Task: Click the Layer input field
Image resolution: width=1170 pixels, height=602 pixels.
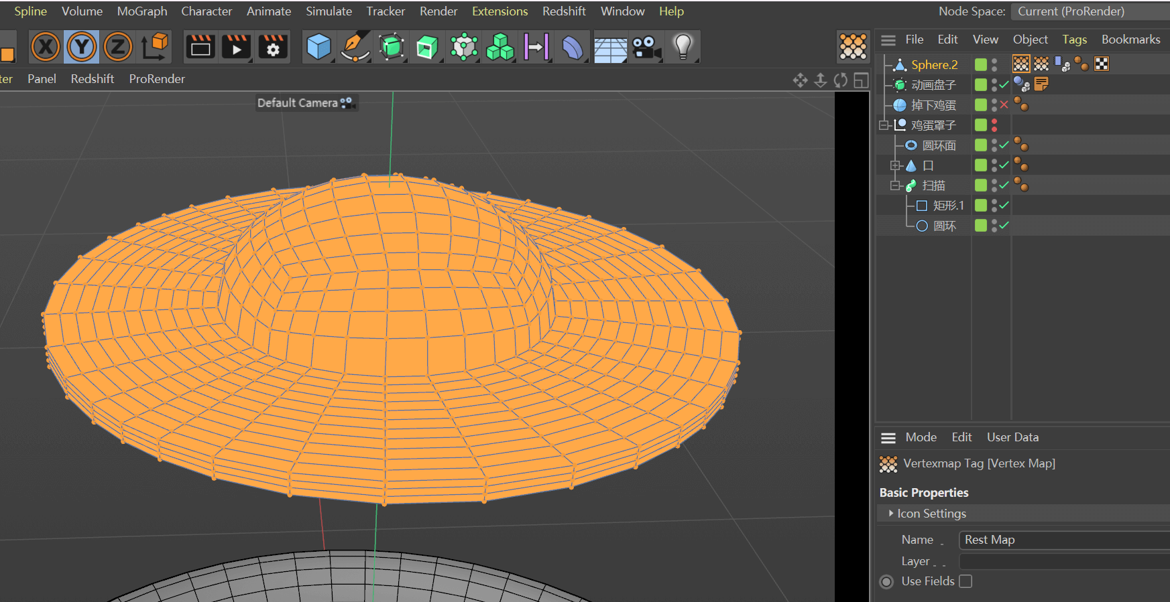Action: (1064, 561)
